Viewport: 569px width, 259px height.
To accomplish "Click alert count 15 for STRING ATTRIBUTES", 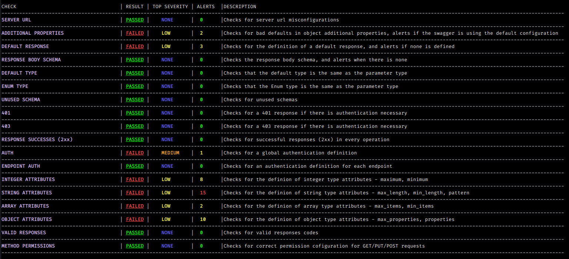I will 203,193.
